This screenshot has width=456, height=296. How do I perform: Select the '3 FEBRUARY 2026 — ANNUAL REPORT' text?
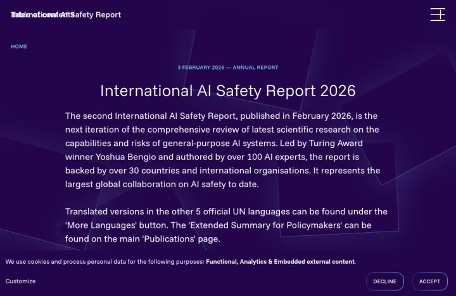click(x=228, y=68)
